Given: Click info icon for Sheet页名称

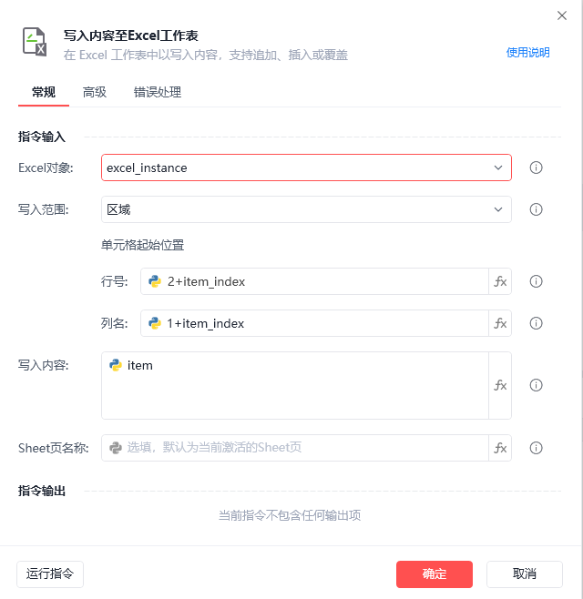Looking at the screenshot, I should [536, 448].
